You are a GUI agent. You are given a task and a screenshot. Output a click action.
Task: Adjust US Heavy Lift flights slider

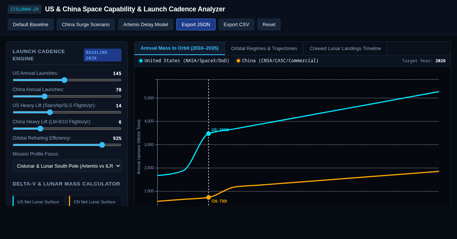67,112
